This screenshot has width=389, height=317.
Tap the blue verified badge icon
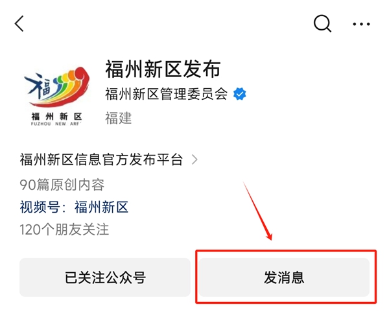click(240, 94)
